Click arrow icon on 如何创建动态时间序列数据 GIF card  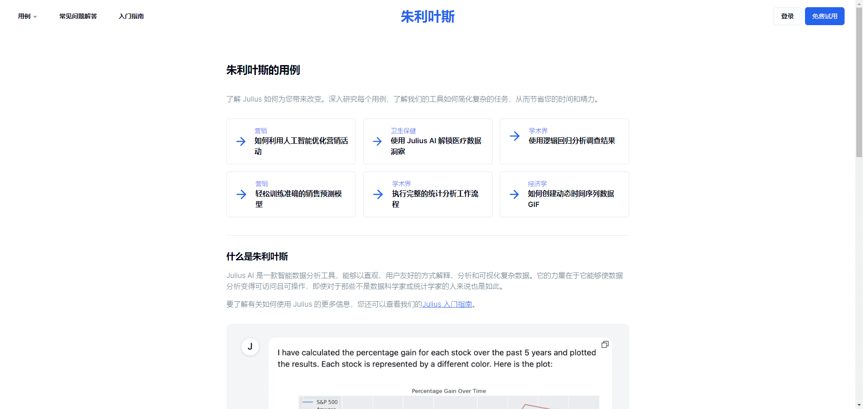click(514, 194)
